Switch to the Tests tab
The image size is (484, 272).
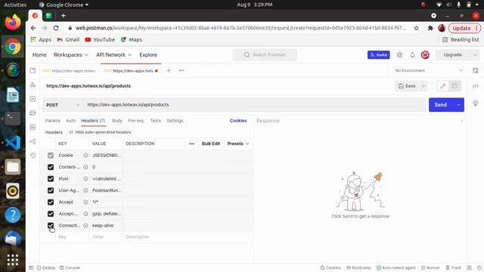pos(156,121)
